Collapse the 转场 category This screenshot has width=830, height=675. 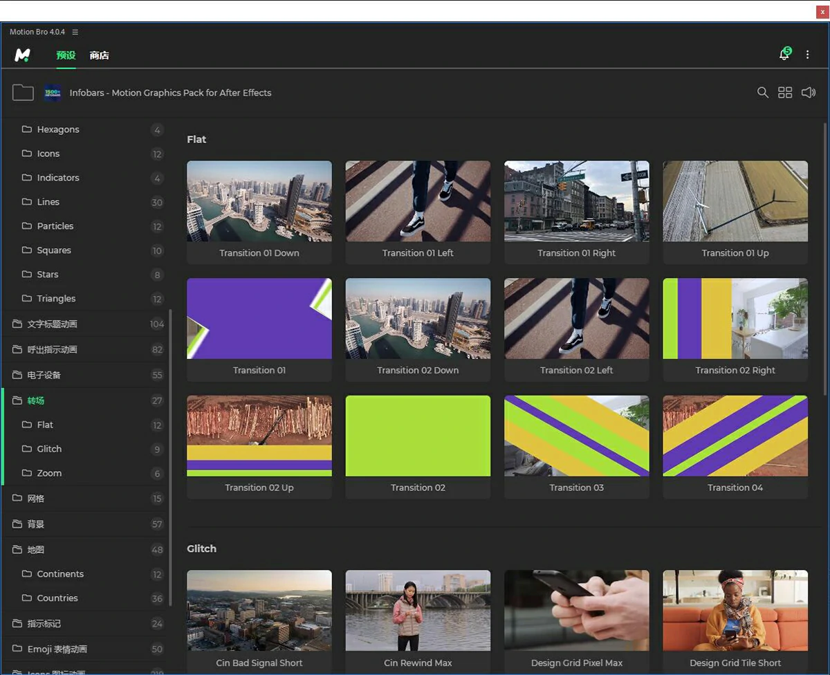84,400
